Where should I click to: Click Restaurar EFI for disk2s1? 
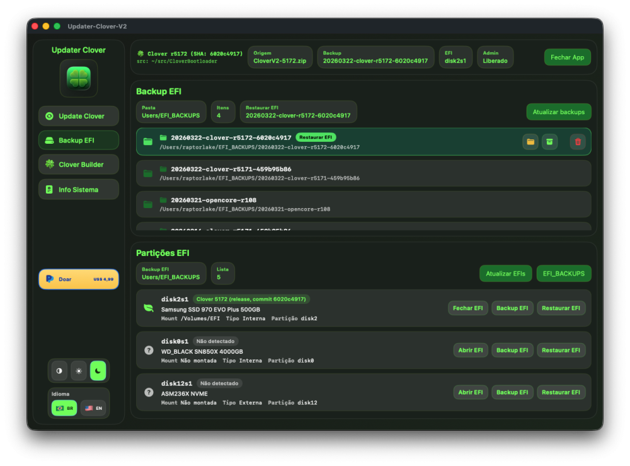[x=561, y=308]
